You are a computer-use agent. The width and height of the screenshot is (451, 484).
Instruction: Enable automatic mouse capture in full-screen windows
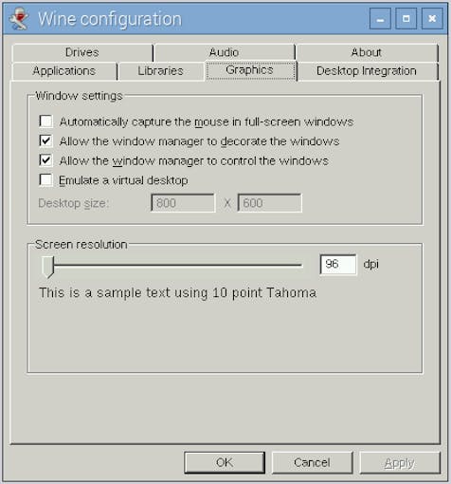46,121
